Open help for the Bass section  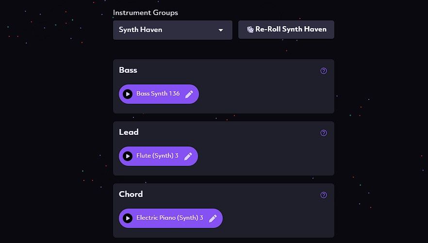324,71
